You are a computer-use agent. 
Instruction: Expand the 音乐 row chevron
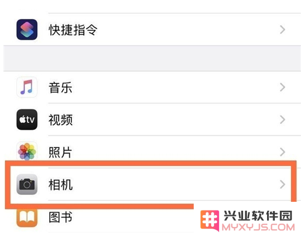tap(283, 87)
